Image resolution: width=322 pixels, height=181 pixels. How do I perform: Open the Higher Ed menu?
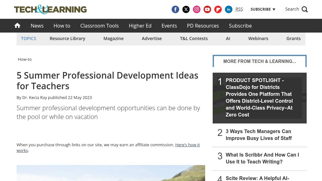click(140, 26)
